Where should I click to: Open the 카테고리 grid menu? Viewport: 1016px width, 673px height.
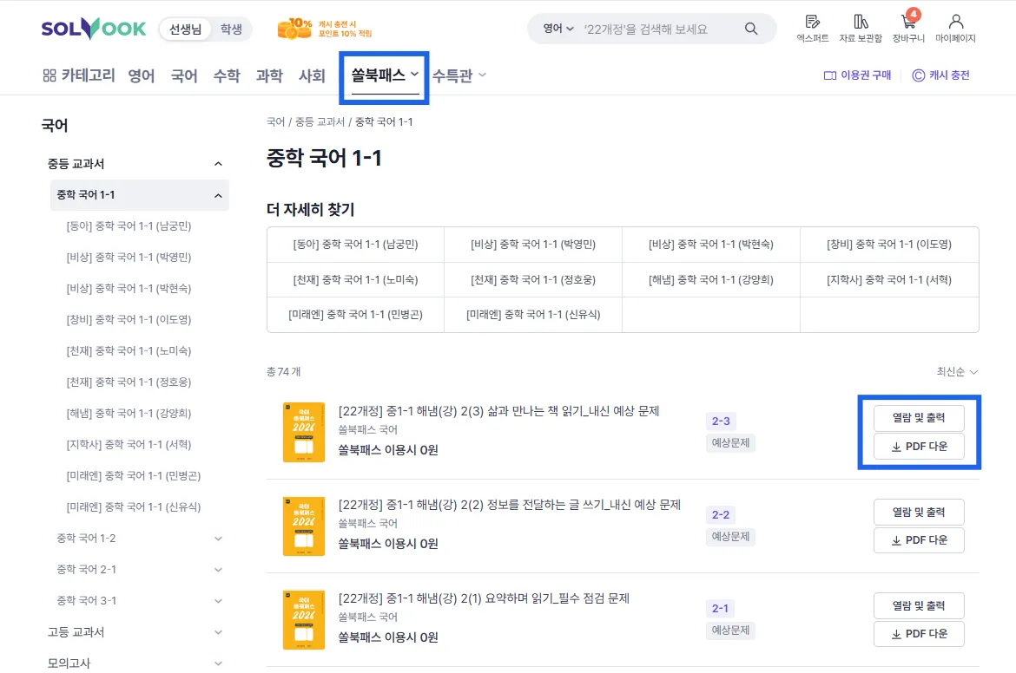pos(79,75)
